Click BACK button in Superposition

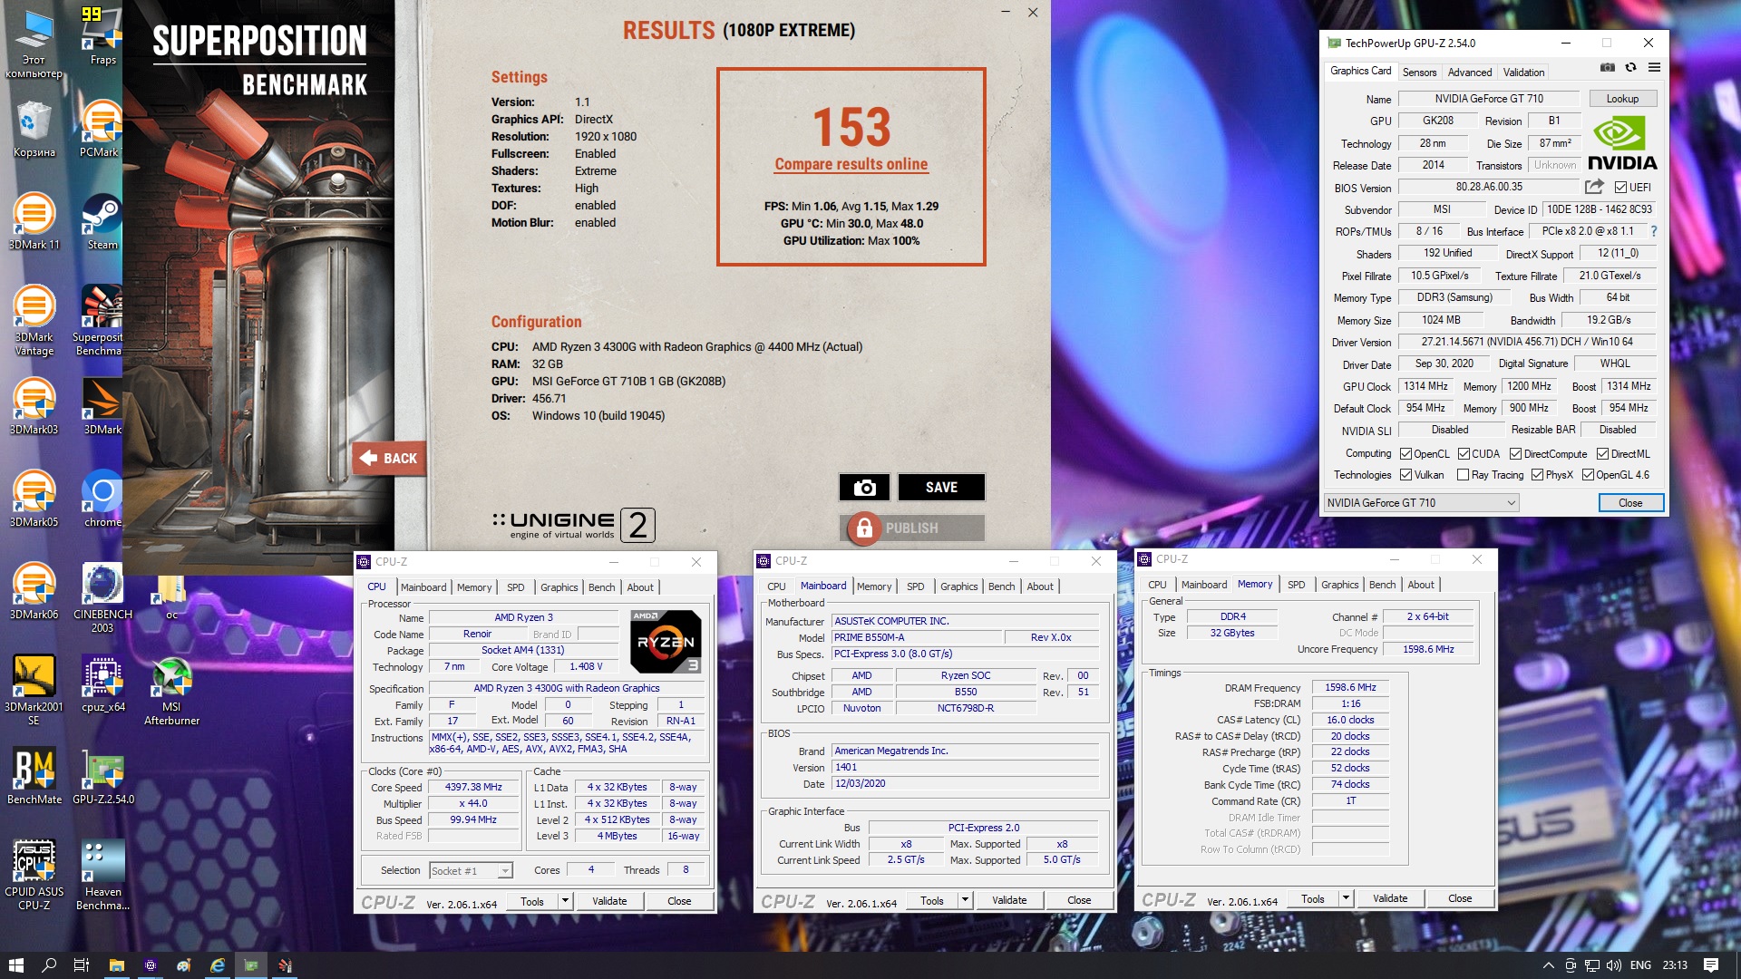pos(389,459)
